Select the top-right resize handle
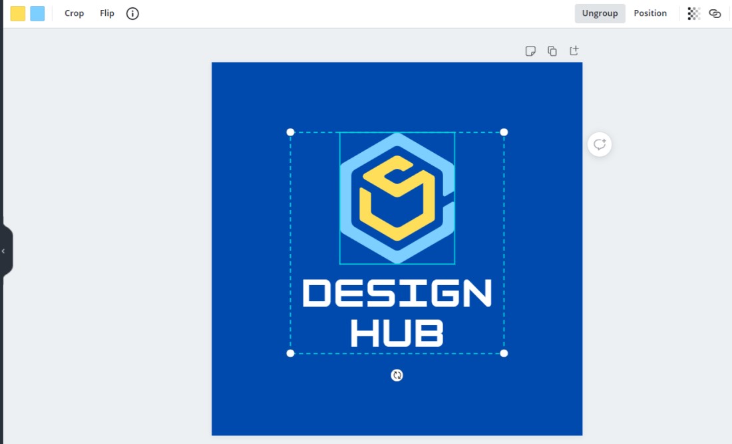 tap(504, 132)
